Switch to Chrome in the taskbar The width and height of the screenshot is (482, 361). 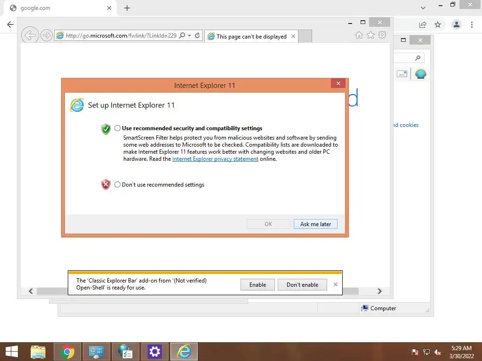[x=67, y=352]
